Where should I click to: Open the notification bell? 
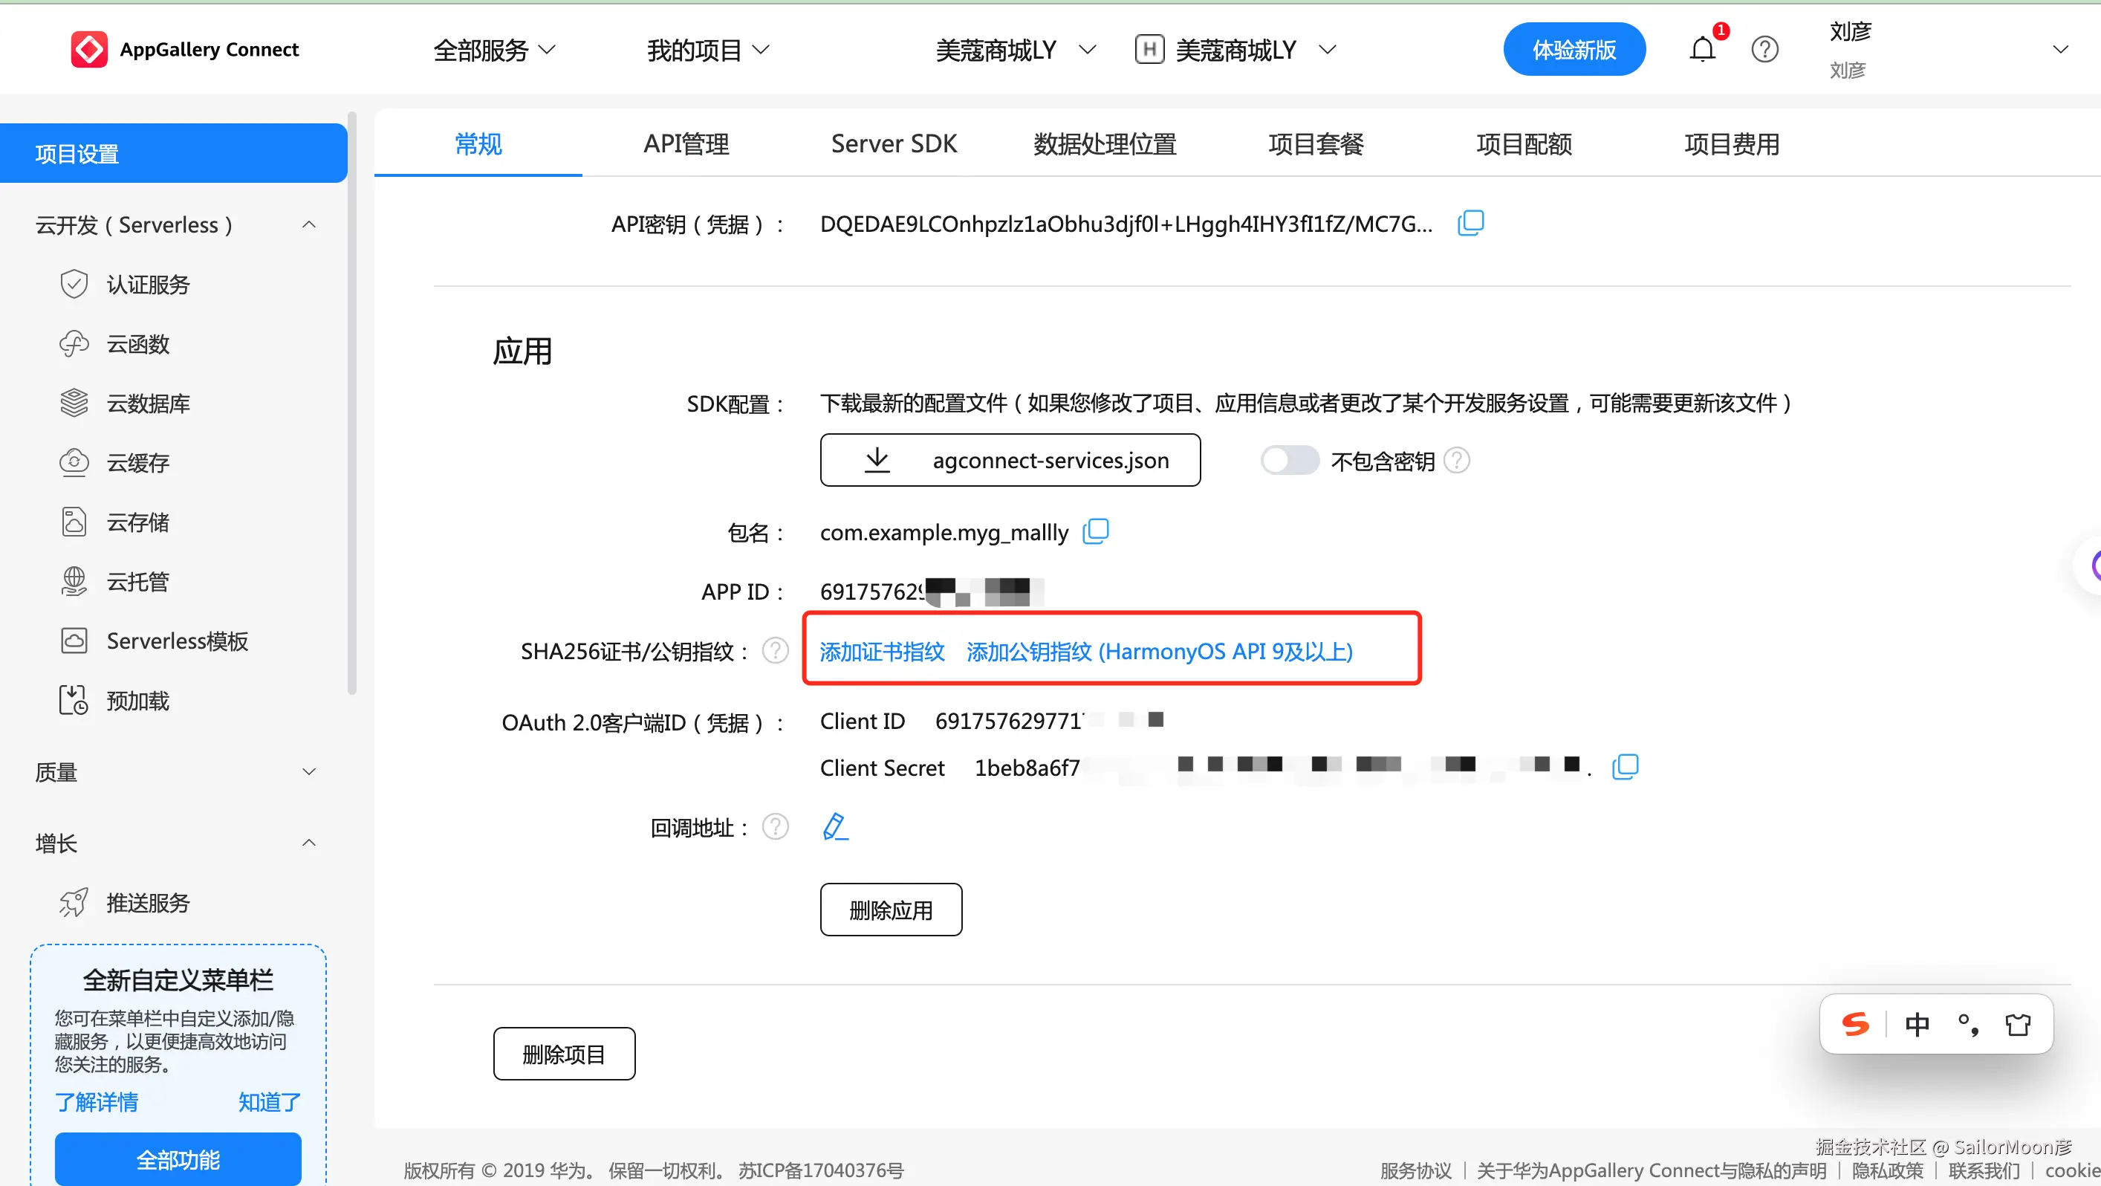tap(1701, 49)
